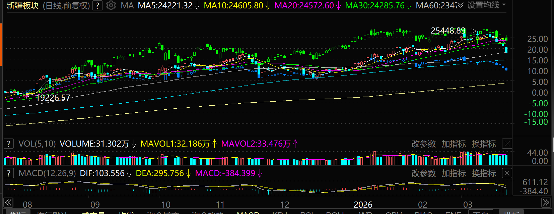Click 加指标 in the MACD panel
Viewport: 554px width, 214px height.
(454, 173)
